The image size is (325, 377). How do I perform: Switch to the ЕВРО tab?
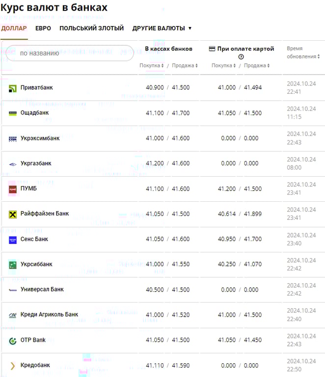[43, 28]
